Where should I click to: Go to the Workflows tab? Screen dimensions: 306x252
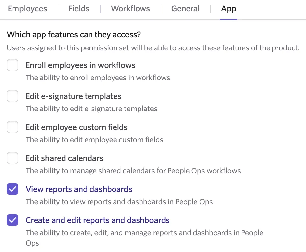(130, 9)
